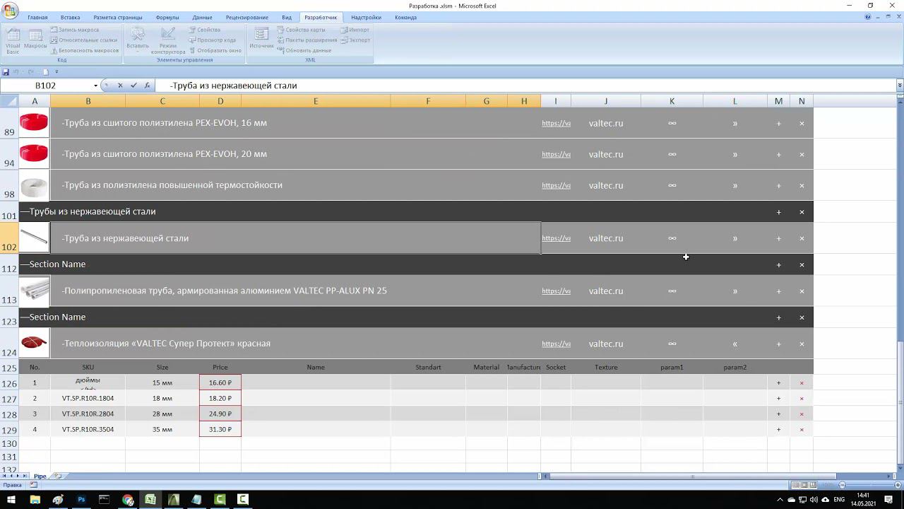Expand row of PEX-EVOH 16 мм with » toggle

734,124
